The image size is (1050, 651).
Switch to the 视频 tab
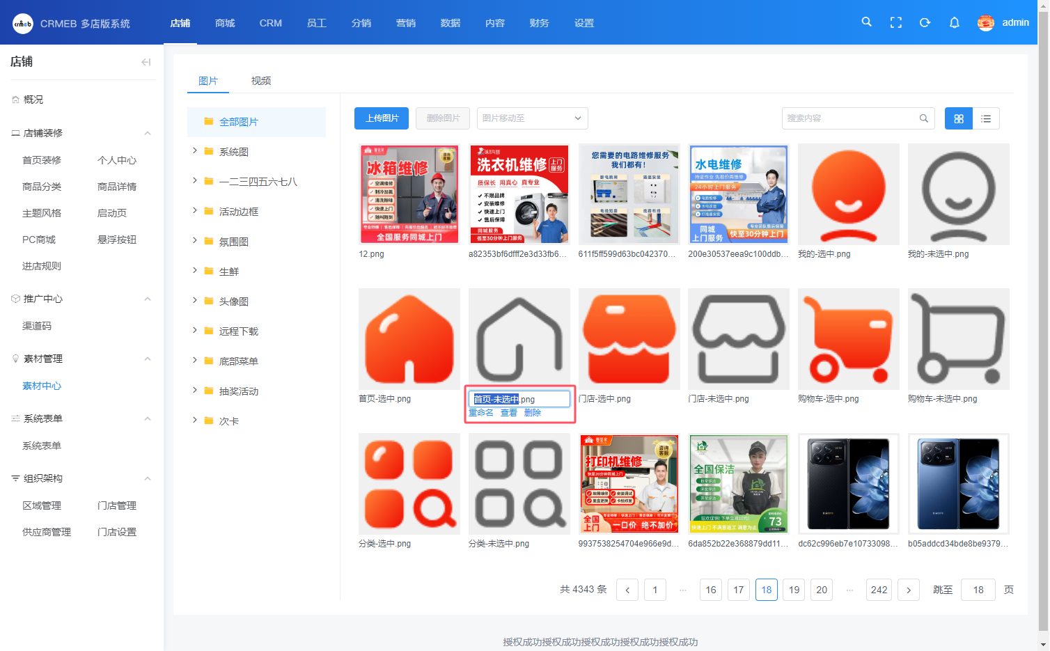pos(261,81)
